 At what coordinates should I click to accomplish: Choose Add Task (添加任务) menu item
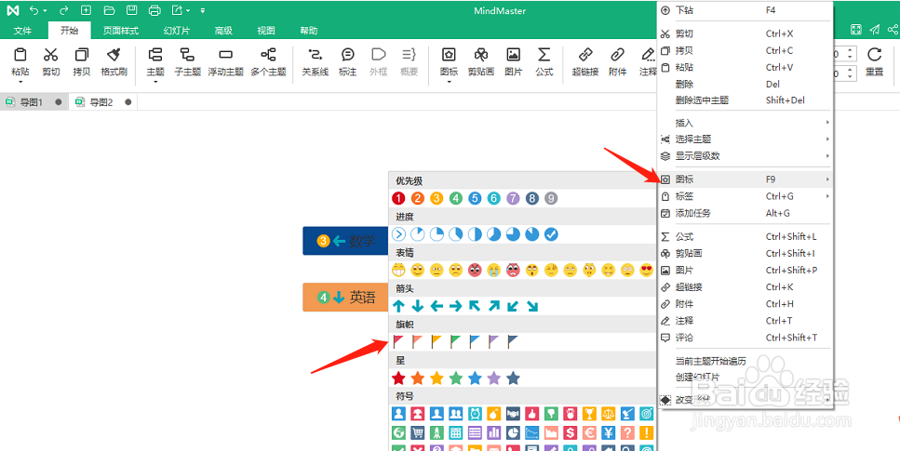tap(745, 213)
